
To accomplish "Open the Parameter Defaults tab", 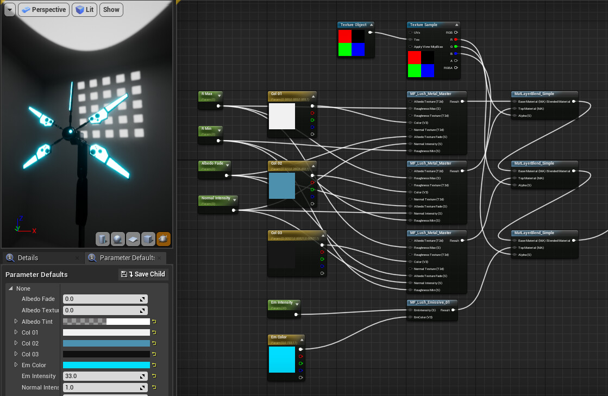I will coord(127,257).
